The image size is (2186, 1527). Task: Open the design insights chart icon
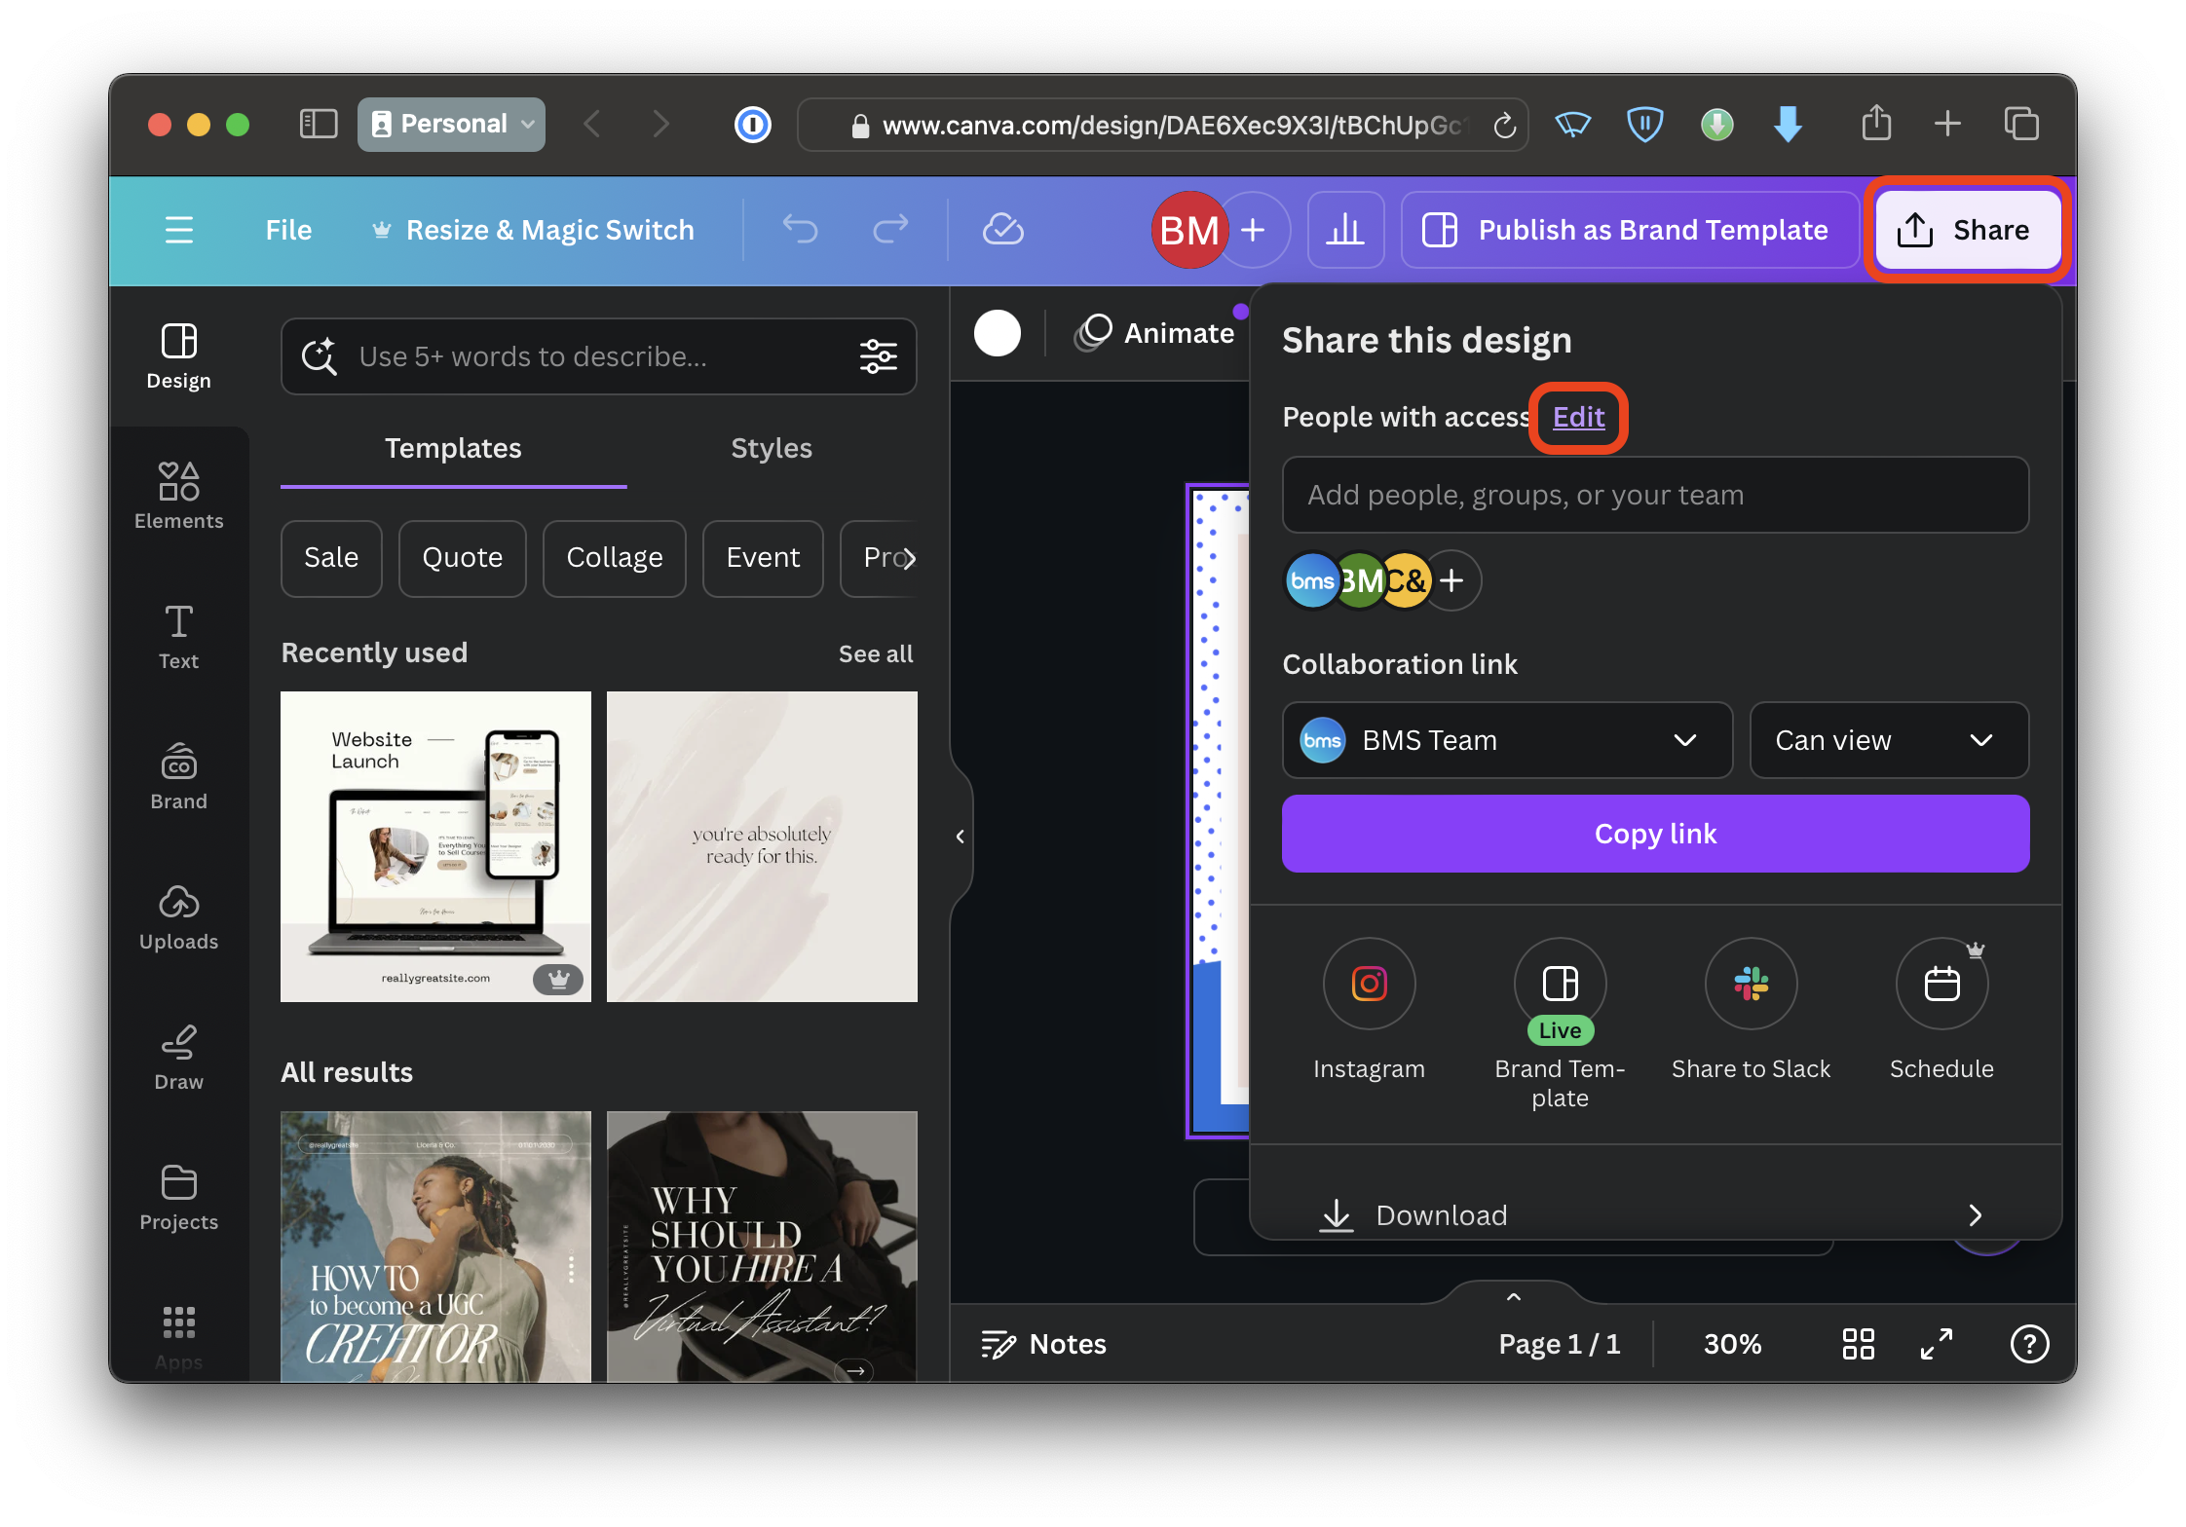tap(1345, 230)
